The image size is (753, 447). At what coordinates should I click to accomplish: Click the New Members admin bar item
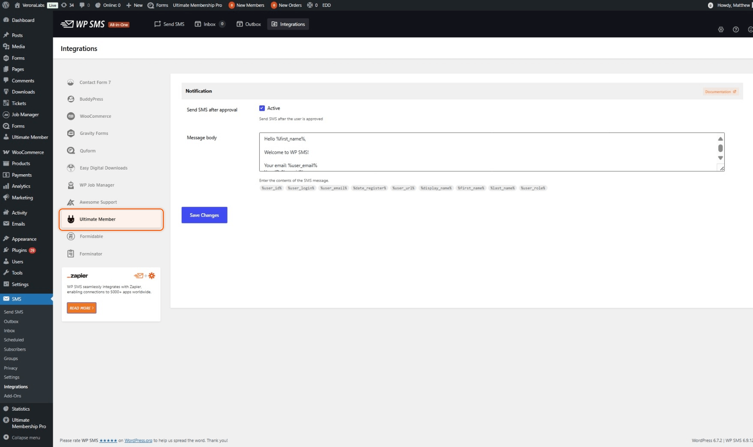tap(246, 5)
